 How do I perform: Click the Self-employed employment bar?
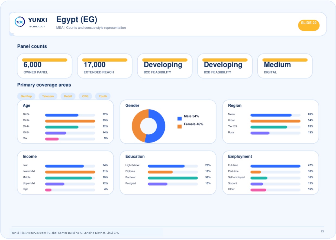[275, 178]
